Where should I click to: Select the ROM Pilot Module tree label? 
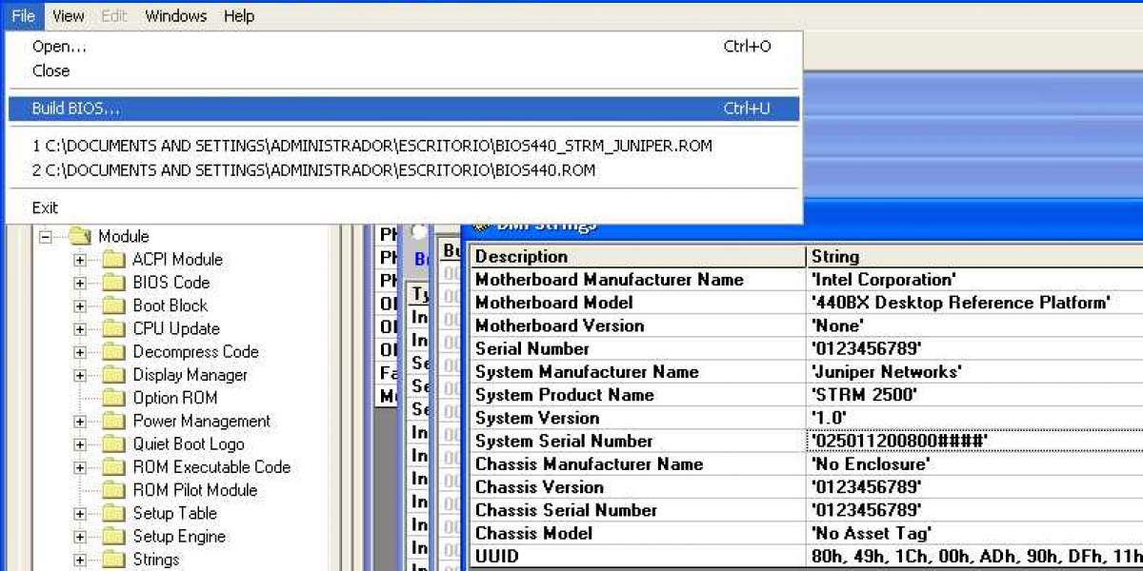[195, 490]
